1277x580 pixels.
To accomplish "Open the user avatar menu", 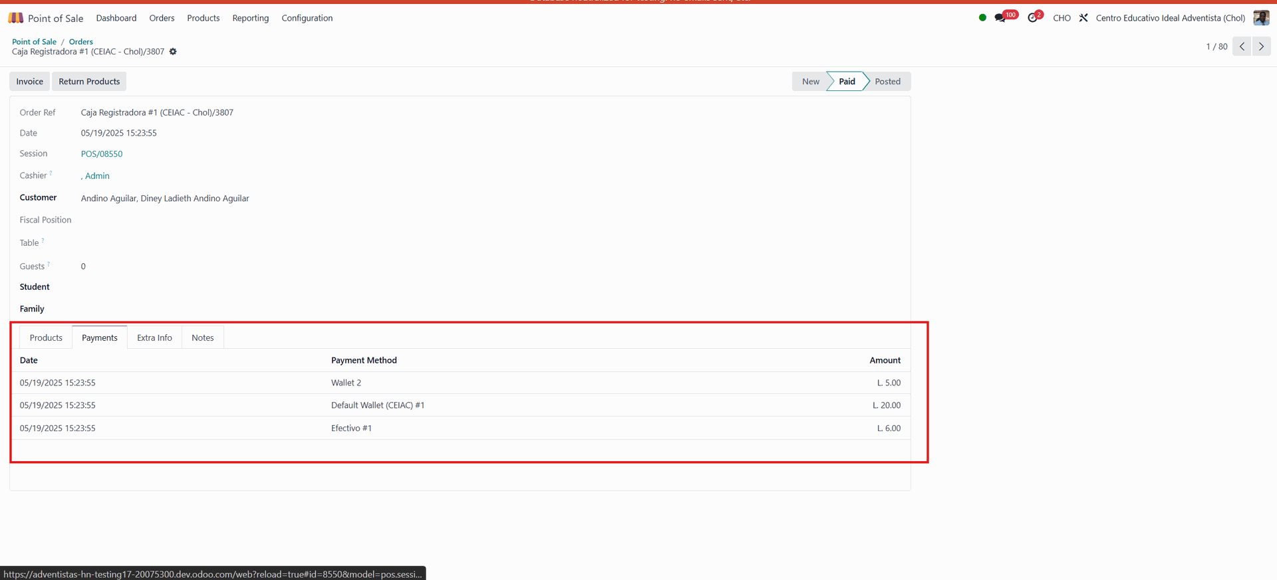I will pos(1260,18).
